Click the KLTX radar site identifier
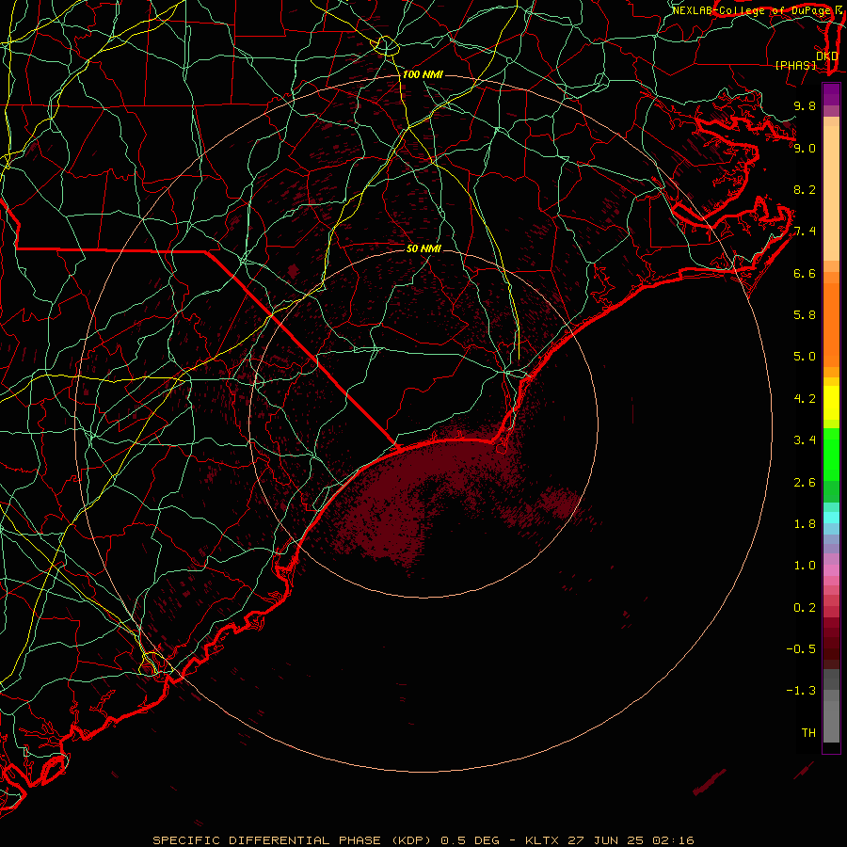 542,840
